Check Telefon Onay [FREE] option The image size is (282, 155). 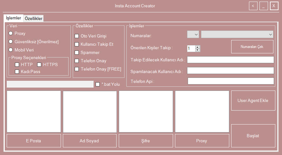(x=77, y=69)
